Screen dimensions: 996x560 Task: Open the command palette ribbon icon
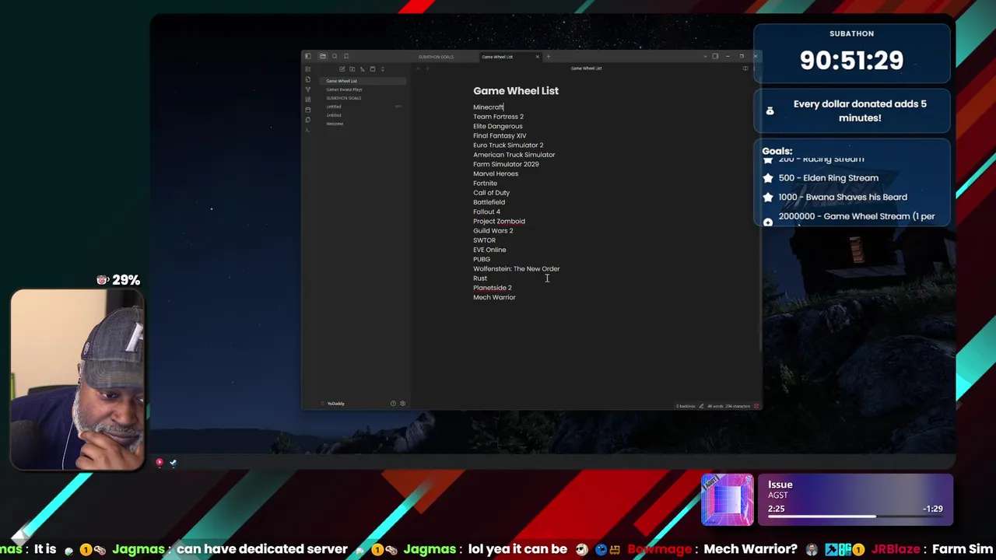click(x=308, y=130)
